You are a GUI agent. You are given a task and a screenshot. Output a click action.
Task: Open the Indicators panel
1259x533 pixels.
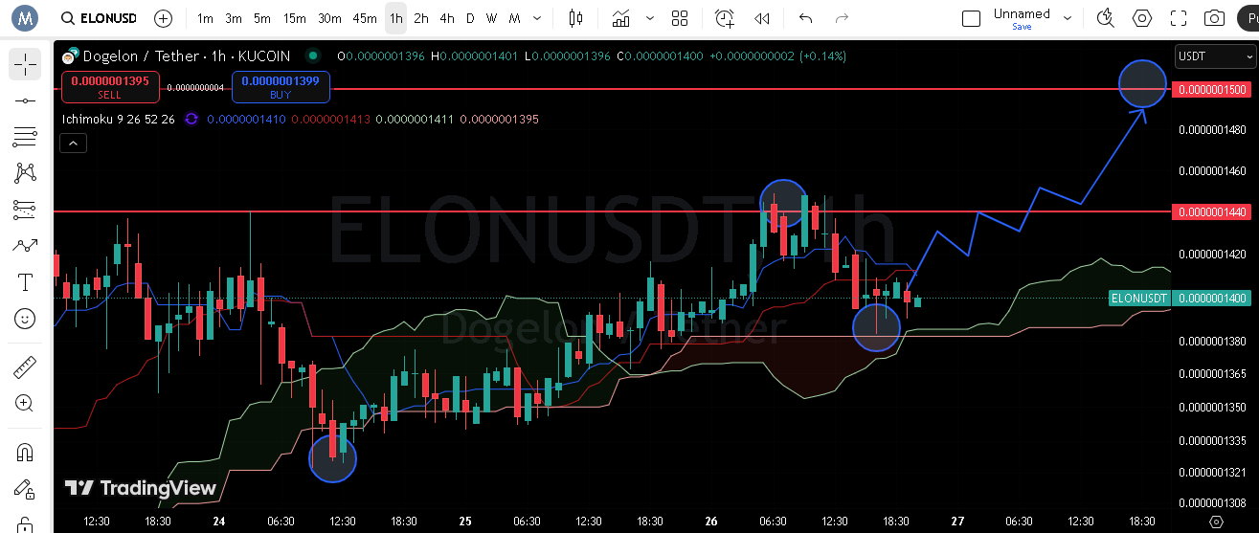[x=621, y=18]
